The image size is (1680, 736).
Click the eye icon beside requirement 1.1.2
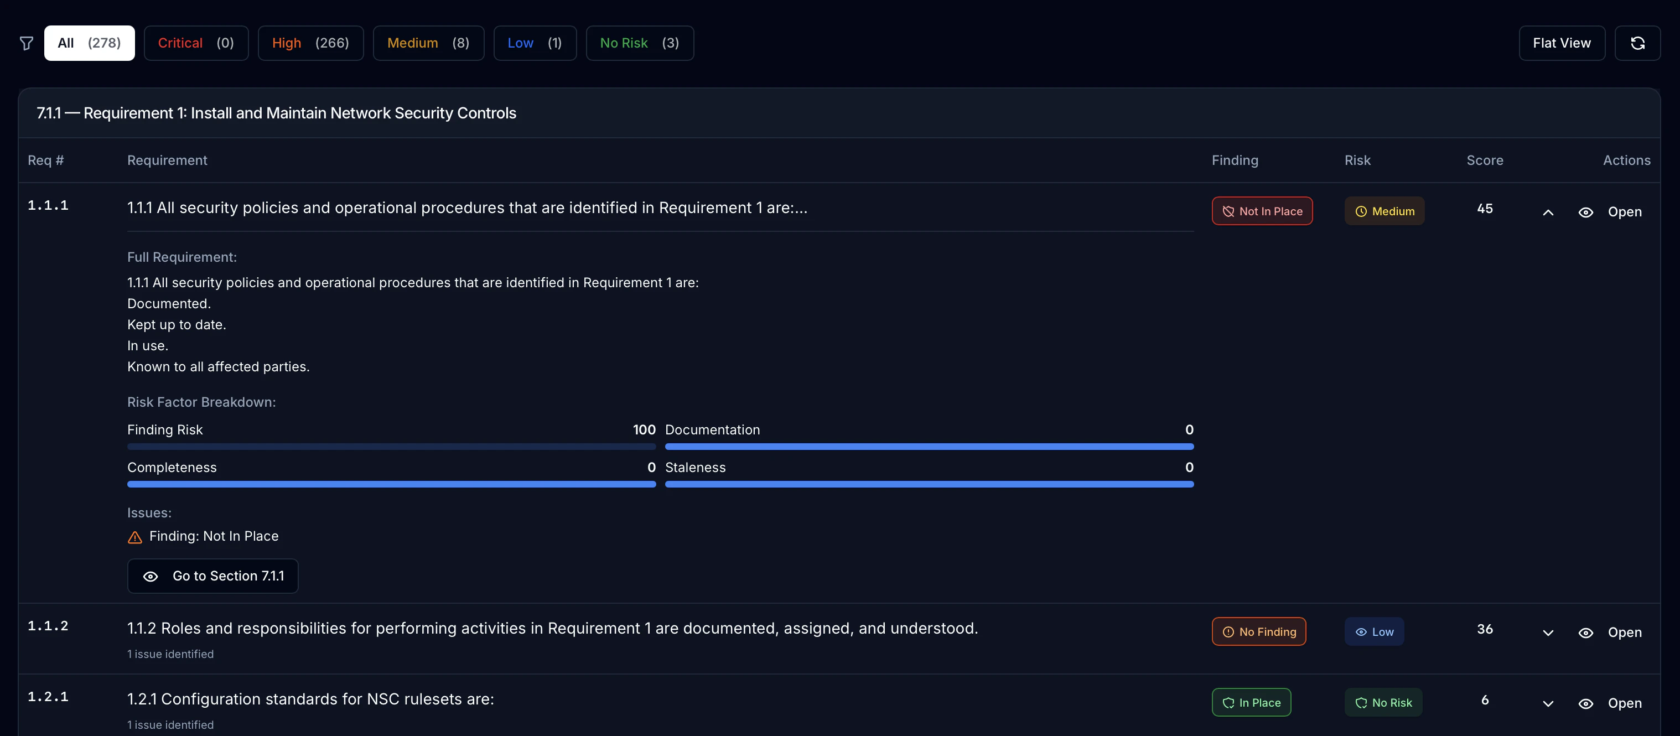point(1586,633)
